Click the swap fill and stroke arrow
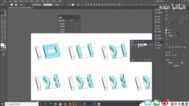Image resolution: width=189 pixels, height=106 pixels. click(5, 44)
